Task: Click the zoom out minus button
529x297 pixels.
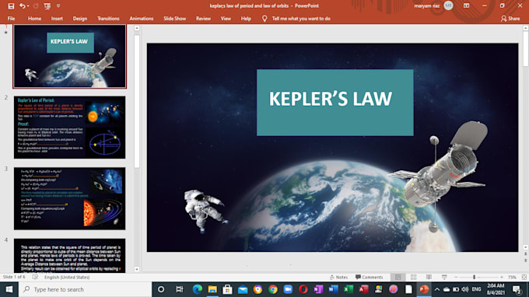Action: 456,277
